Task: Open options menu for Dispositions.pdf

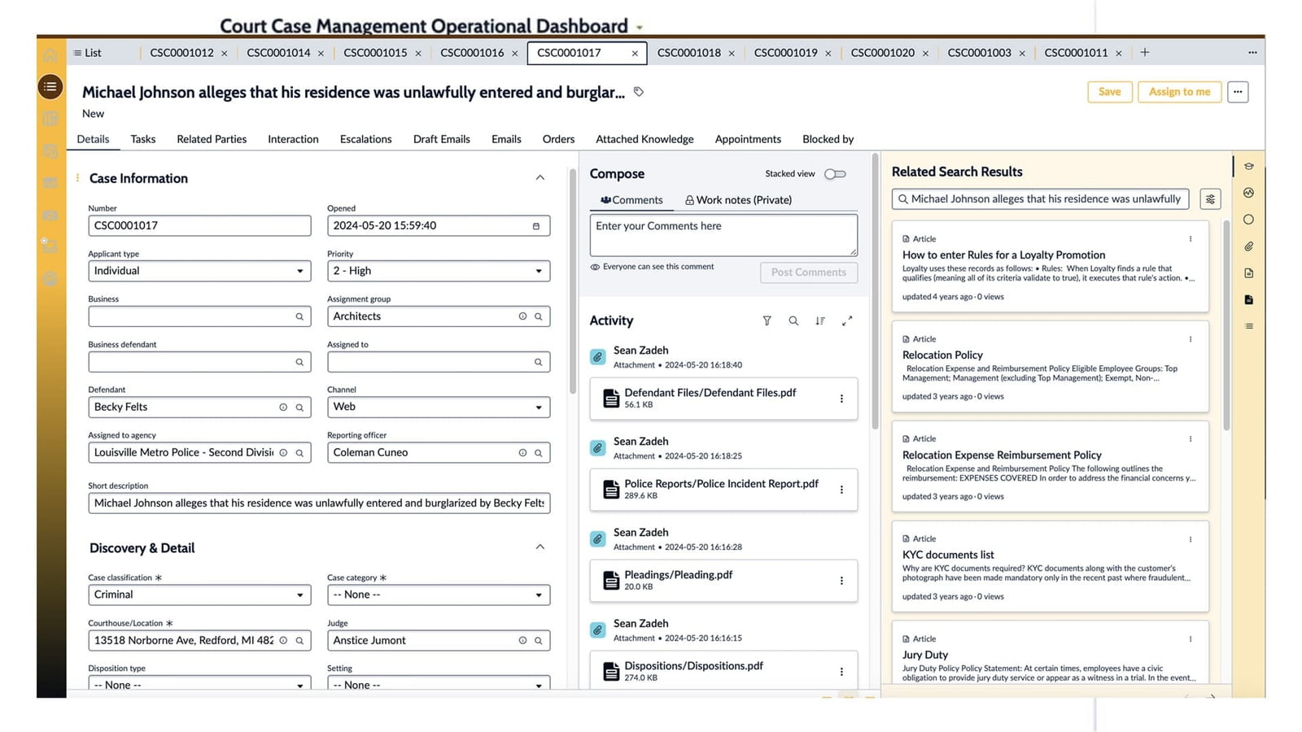Action: (x=841, y=672)
